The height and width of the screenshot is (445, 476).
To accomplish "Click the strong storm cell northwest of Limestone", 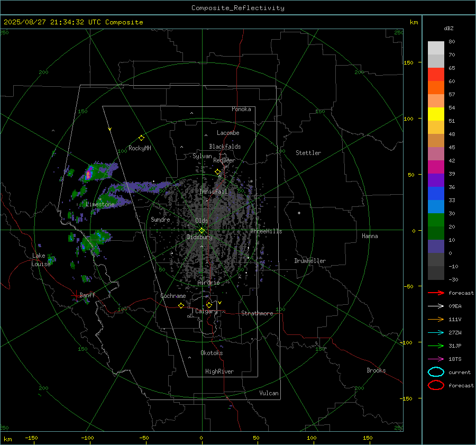I will [x=89, y=174].
